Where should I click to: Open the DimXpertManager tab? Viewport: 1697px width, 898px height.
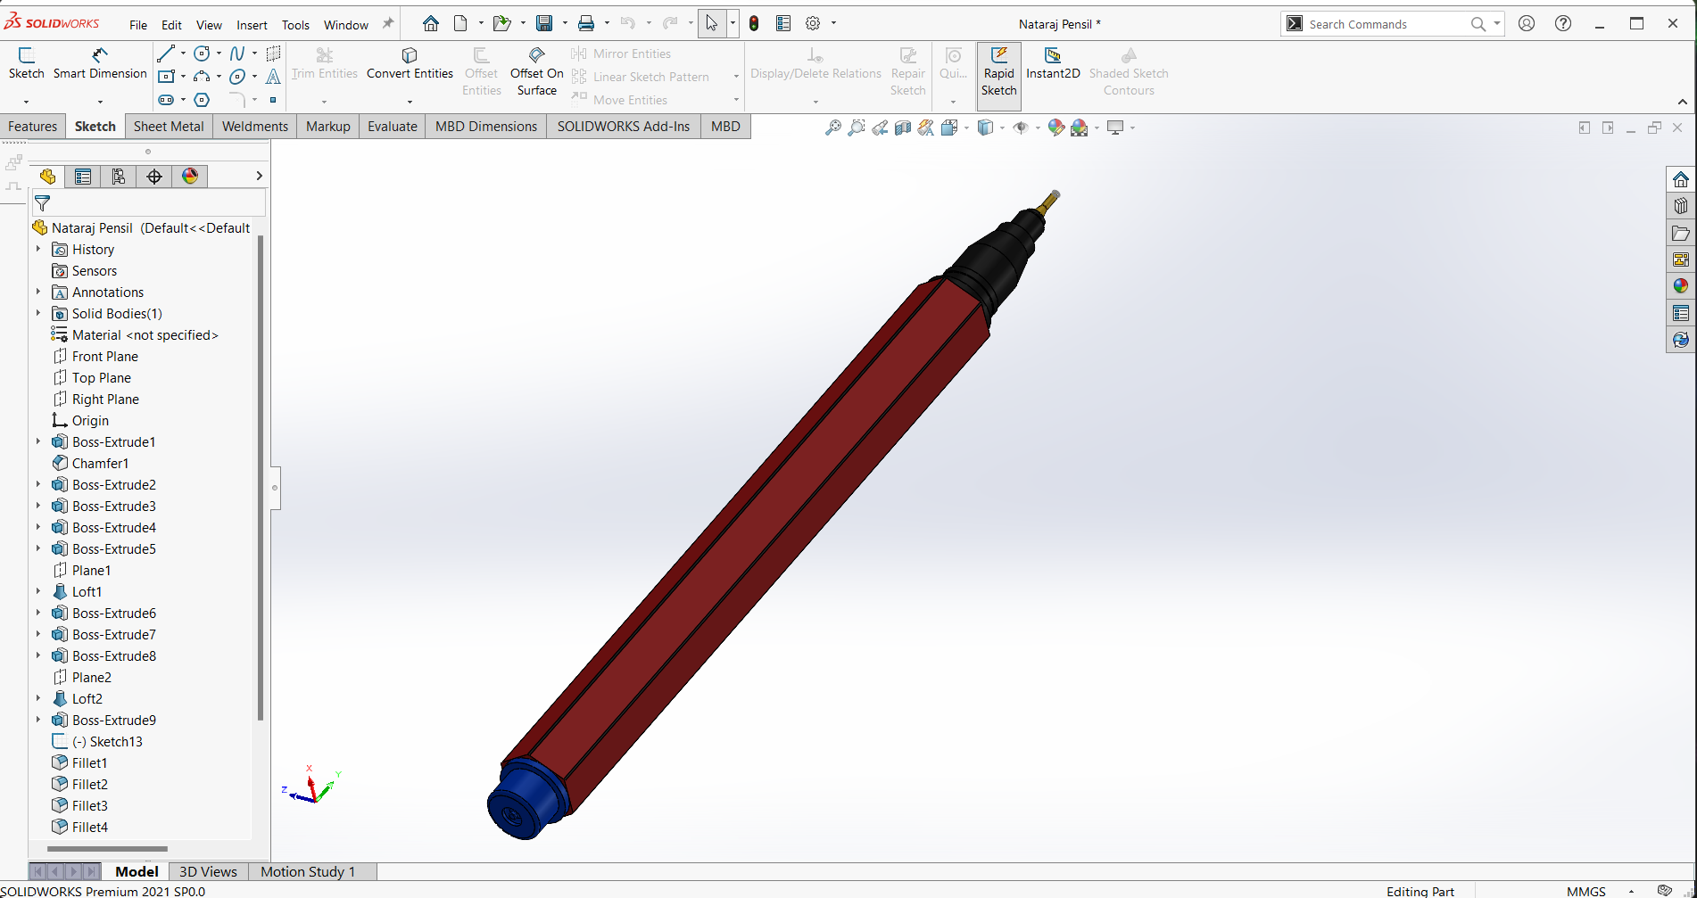[154, 177]
